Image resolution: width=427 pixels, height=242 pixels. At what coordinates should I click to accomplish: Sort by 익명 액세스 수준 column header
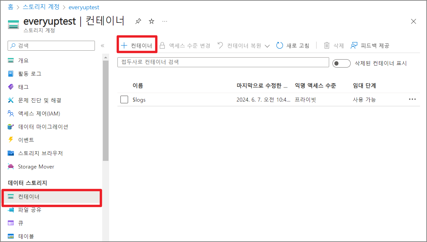tap(316, 86)
